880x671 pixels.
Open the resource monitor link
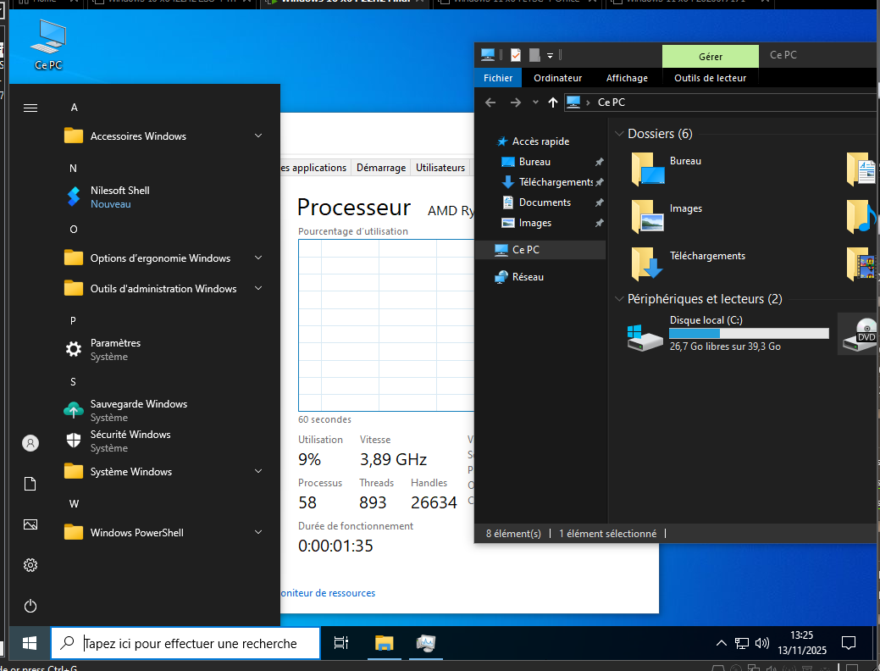pos(328,593)
